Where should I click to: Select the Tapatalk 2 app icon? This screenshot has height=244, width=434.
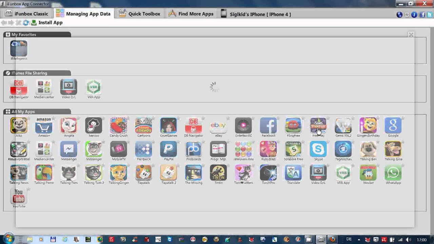(169, 173)
